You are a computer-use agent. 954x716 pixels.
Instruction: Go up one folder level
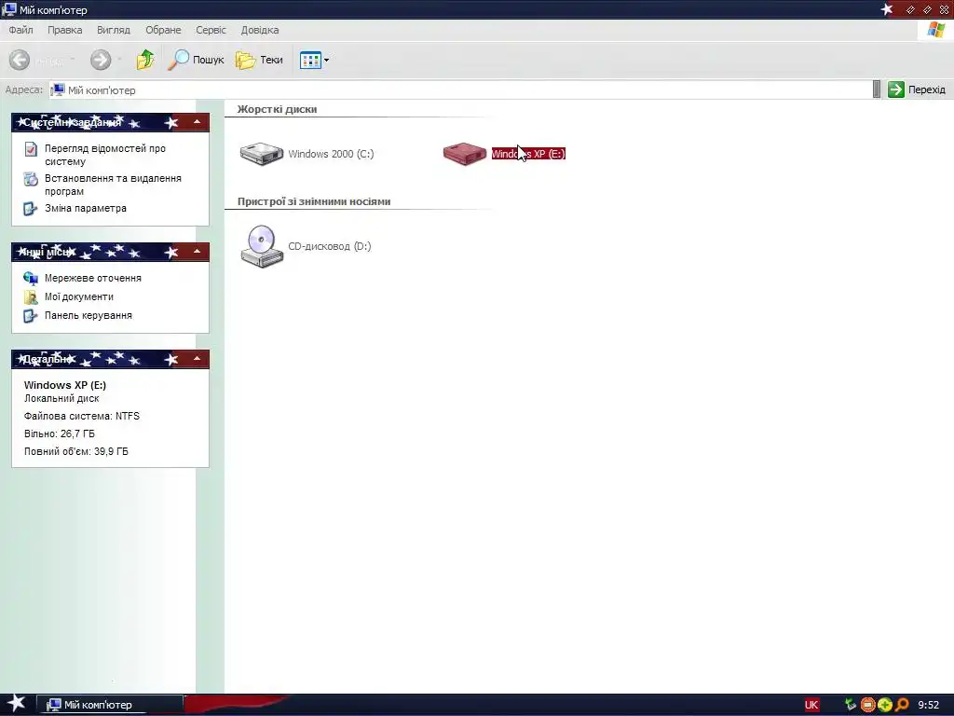click(144, 60)
